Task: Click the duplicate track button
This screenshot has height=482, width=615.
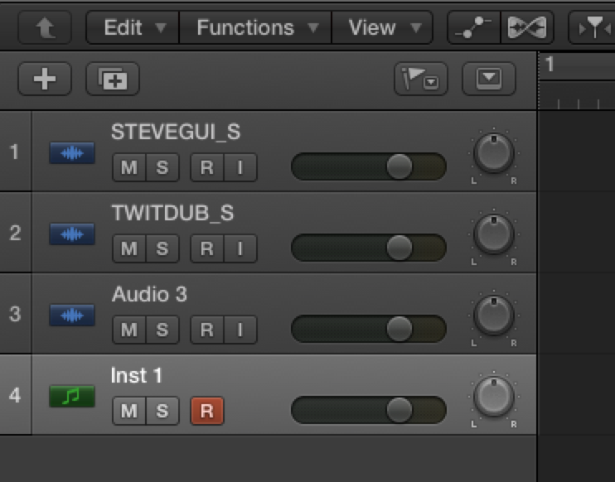Action: point(113,80)
